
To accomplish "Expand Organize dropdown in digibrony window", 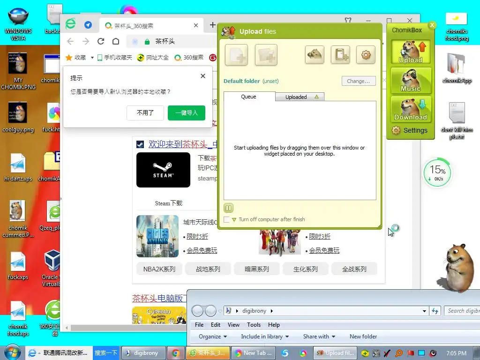I will pos(213,337).
